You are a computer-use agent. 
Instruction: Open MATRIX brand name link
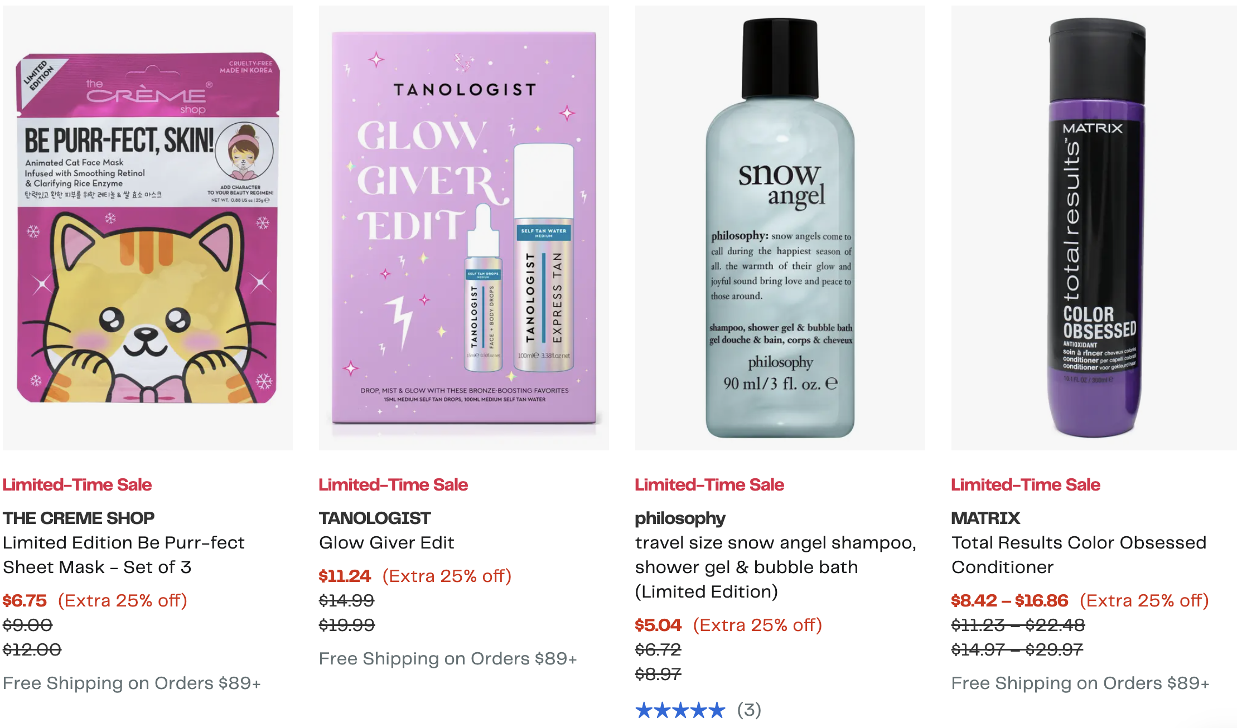coord(985,518)
